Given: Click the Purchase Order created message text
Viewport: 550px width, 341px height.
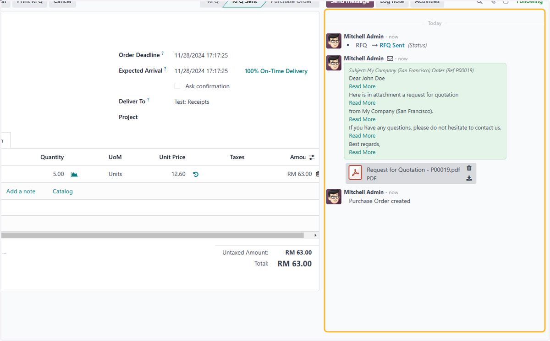Looking at the screenshot, I should tap(379, 201).
